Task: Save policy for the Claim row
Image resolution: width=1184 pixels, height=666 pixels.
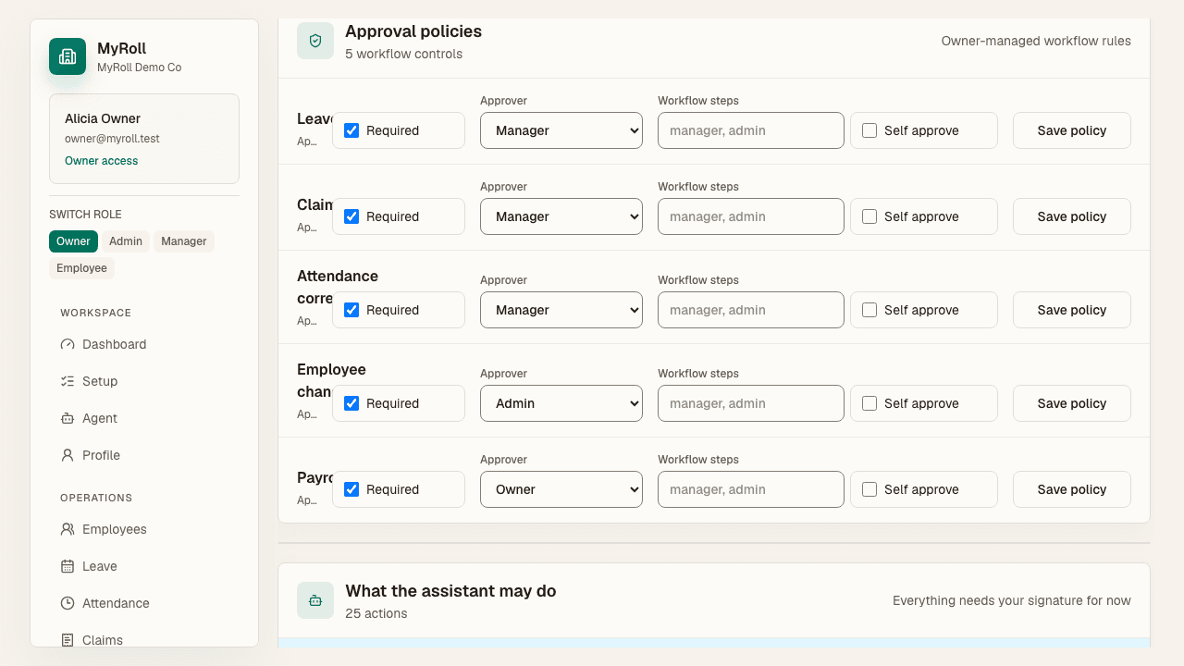Action: 1072,216
